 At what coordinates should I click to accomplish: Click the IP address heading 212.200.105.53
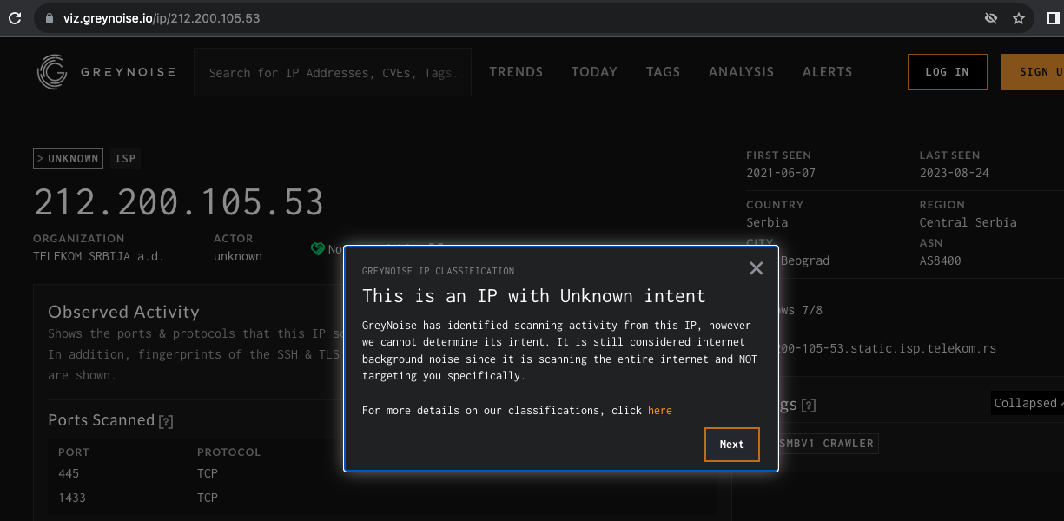coord(179,201)
